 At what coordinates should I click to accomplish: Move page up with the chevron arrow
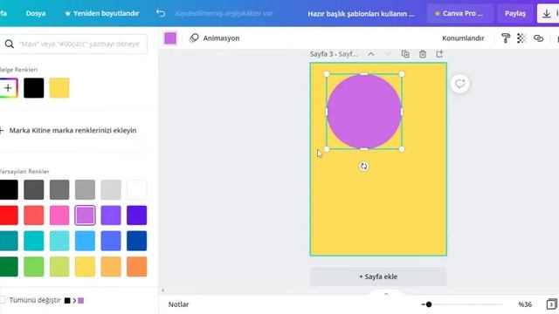coord(370,54)
